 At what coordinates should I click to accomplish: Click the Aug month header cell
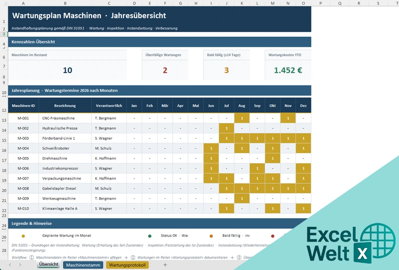(242, 105)
